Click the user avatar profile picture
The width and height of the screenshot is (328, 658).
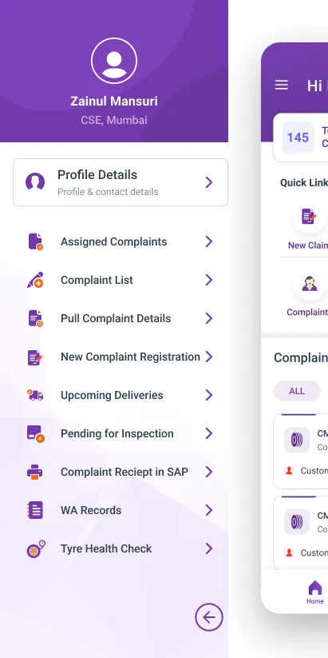click(x=114, y=61)
